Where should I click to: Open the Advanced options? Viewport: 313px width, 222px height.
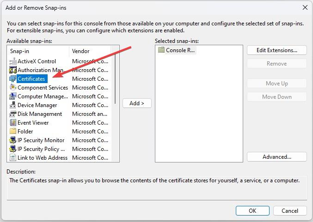point(276,157)
